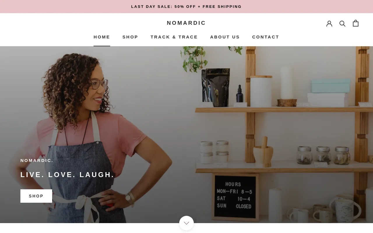Click the three glass jars on shelf
This screenshot has height=233, width=373.
pos(323,155)
